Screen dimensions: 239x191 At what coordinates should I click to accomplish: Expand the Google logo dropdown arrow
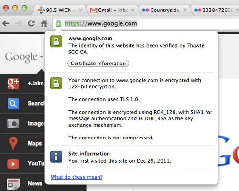coord(41,57)
